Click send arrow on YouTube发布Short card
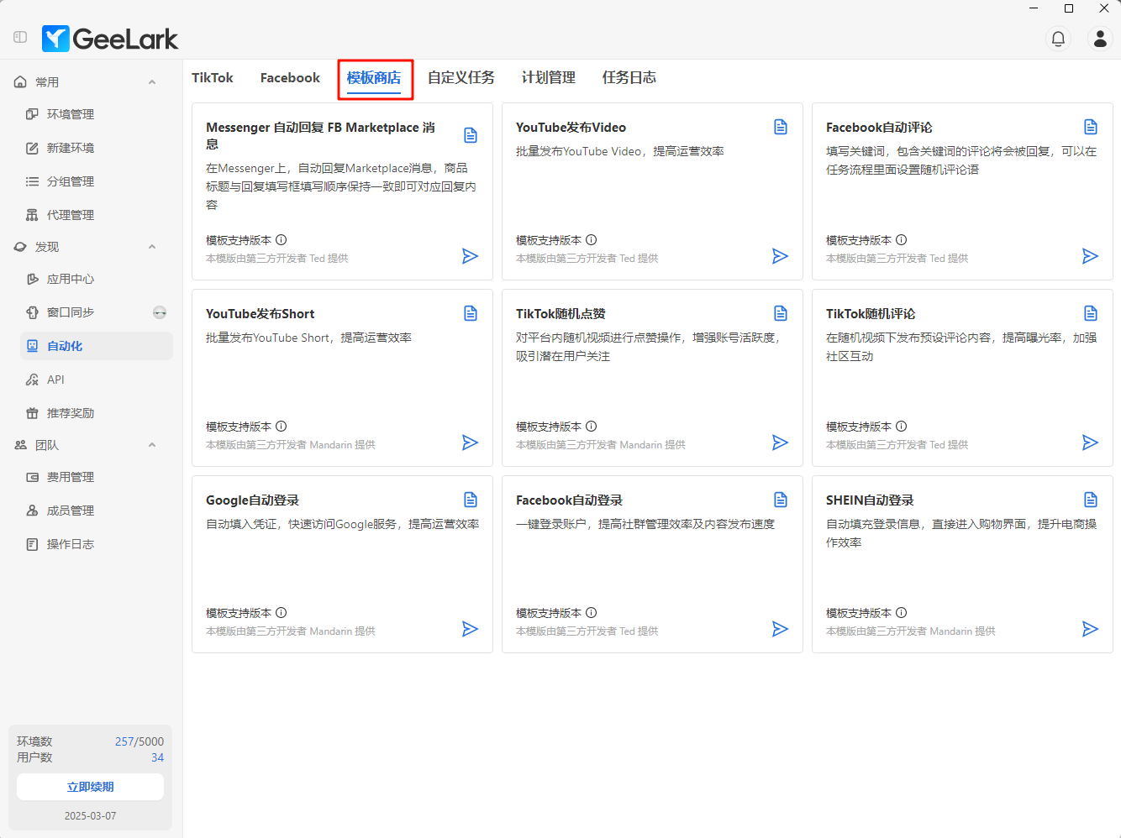1121x838 pixels. 470,443
